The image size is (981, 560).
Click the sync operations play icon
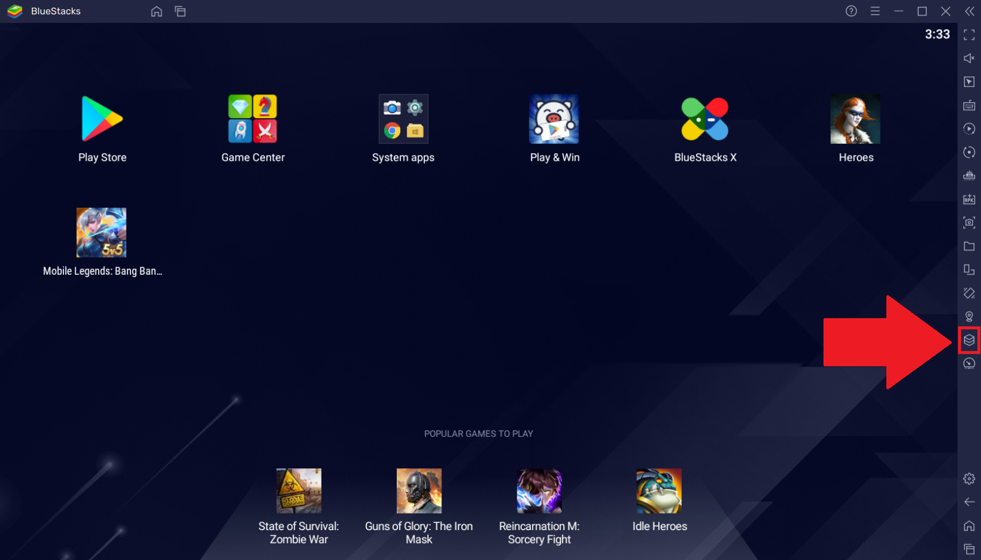969,129
